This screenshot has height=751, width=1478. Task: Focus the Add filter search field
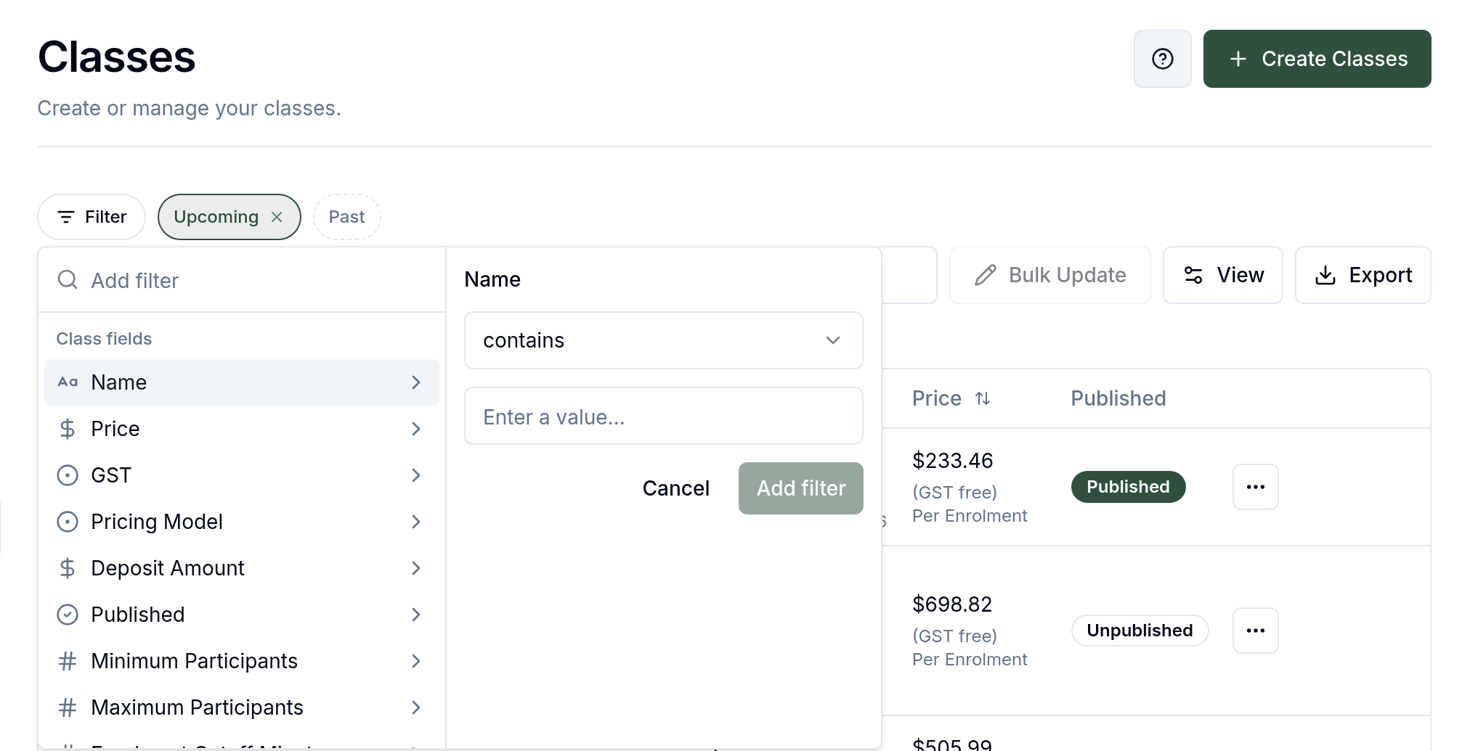pyautogui.click(x=242, y=280)
